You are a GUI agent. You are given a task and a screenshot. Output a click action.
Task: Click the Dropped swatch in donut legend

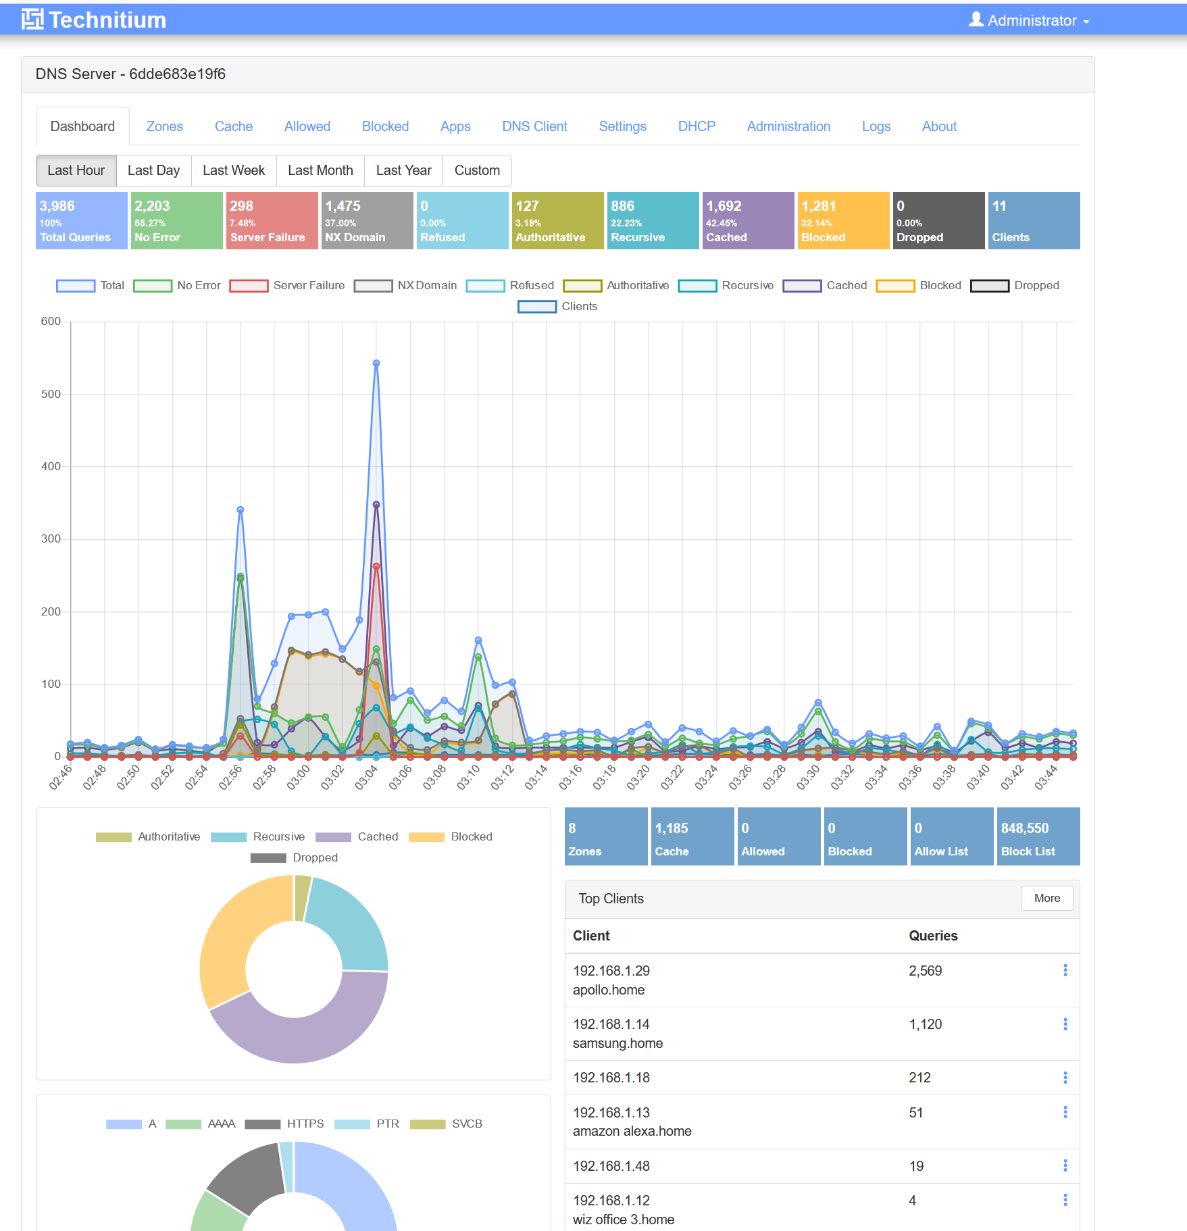click(268, 858)
